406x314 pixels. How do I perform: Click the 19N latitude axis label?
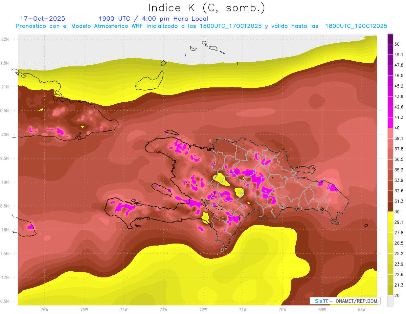pyautogui.click(x=5, y=182)
